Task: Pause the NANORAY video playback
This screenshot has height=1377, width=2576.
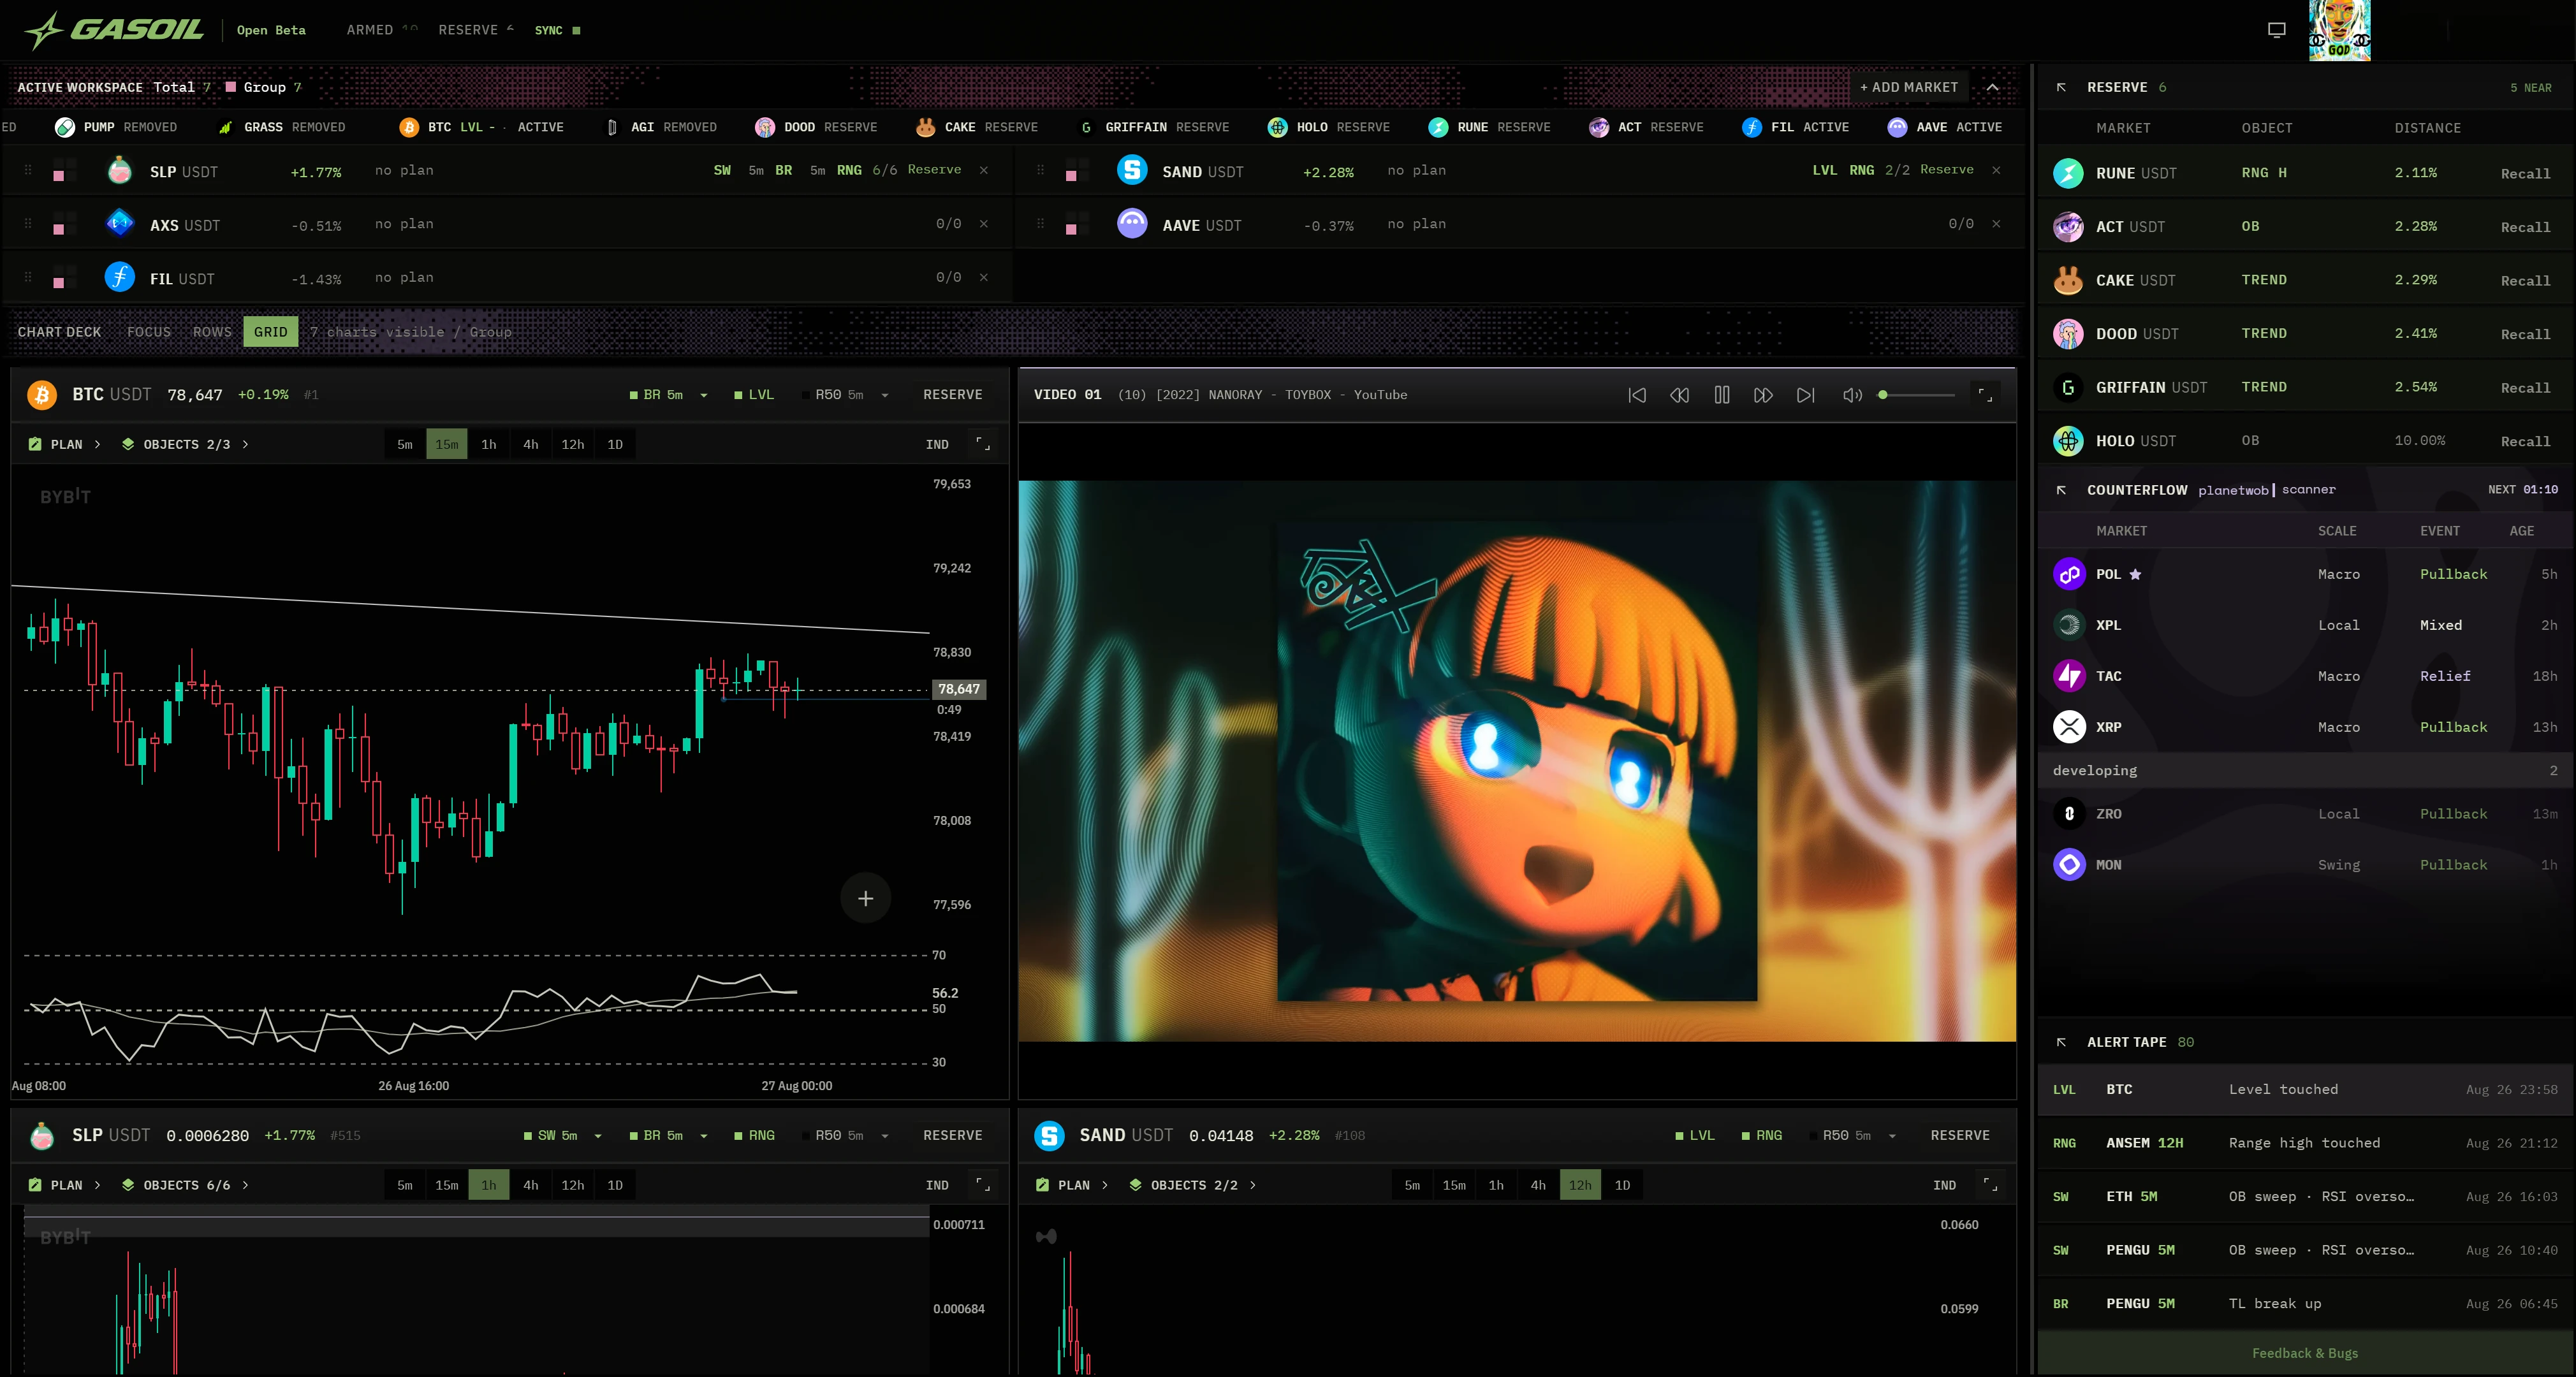Action: pos(1721,395)
